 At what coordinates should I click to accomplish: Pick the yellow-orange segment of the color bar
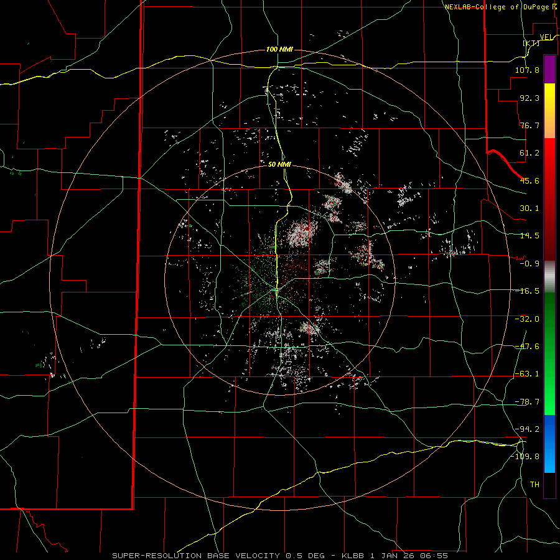tap(549, 111)
